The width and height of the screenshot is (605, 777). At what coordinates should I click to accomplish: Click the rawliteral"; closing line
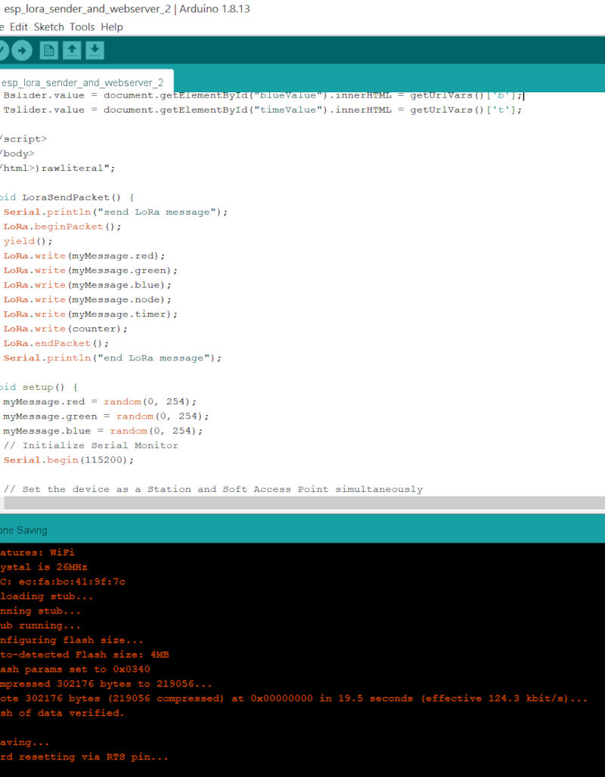click(57, 169)
